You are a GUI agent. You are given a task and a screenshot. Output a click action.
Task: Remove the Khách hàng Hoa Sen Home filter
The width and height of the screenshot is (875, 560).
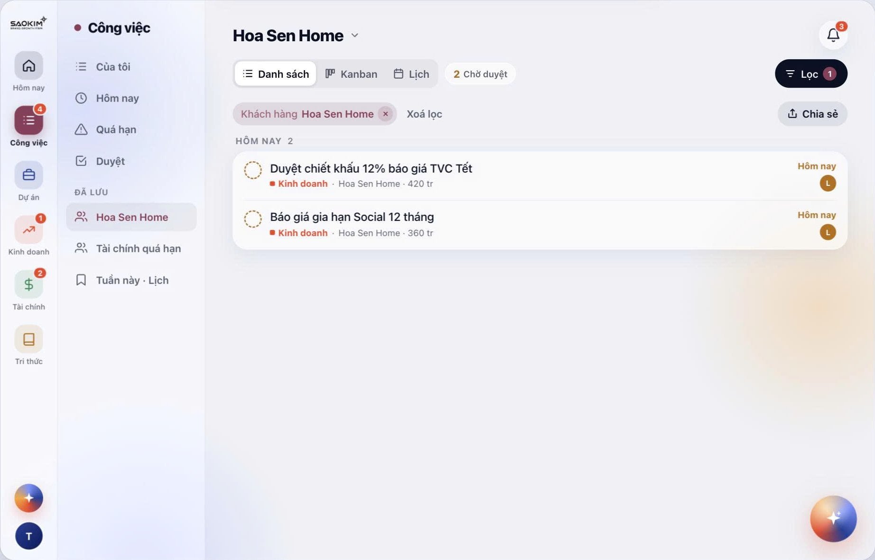(x=385, y=114)
